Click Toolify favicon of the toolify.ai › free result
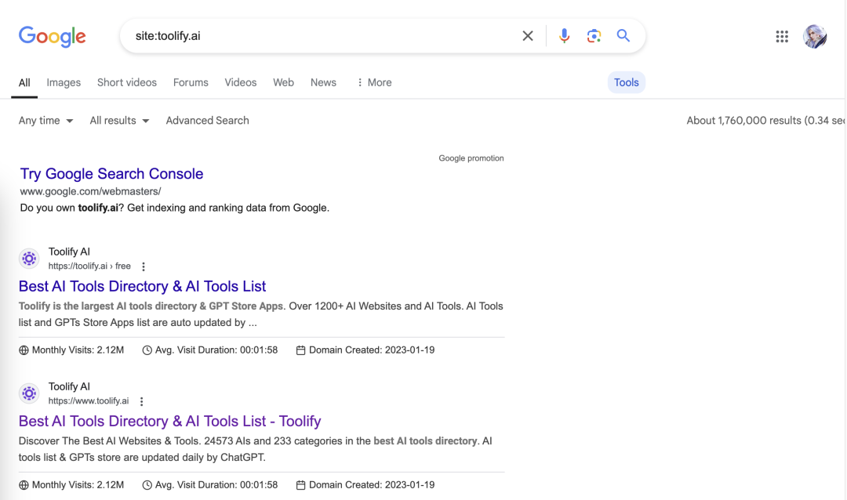The height and width of the screenshot is (500, 847). pos(29,259)
